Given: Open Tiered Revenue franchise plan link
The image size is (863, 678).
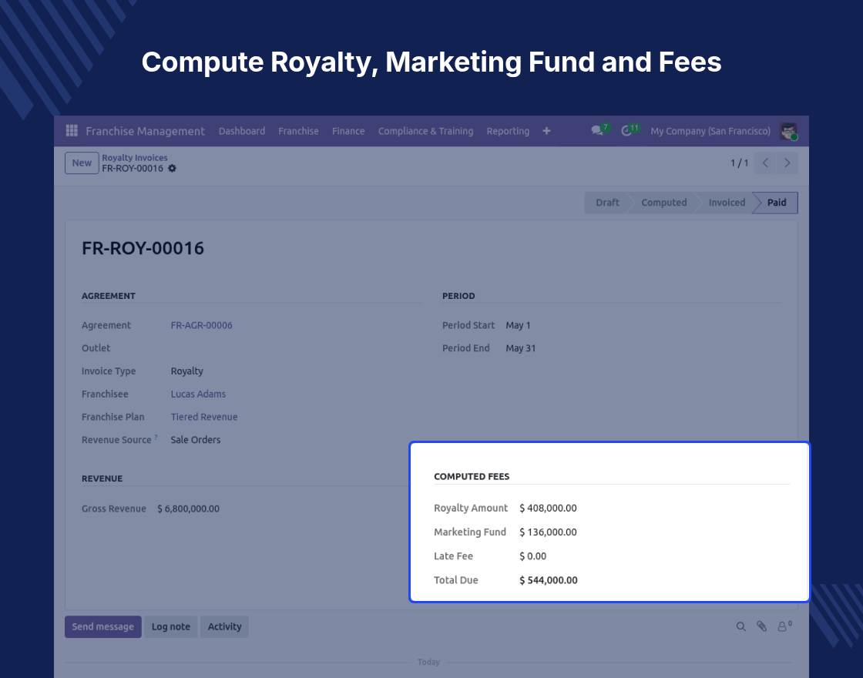Looking at the screenshot, I should click(x=204, y=417).
